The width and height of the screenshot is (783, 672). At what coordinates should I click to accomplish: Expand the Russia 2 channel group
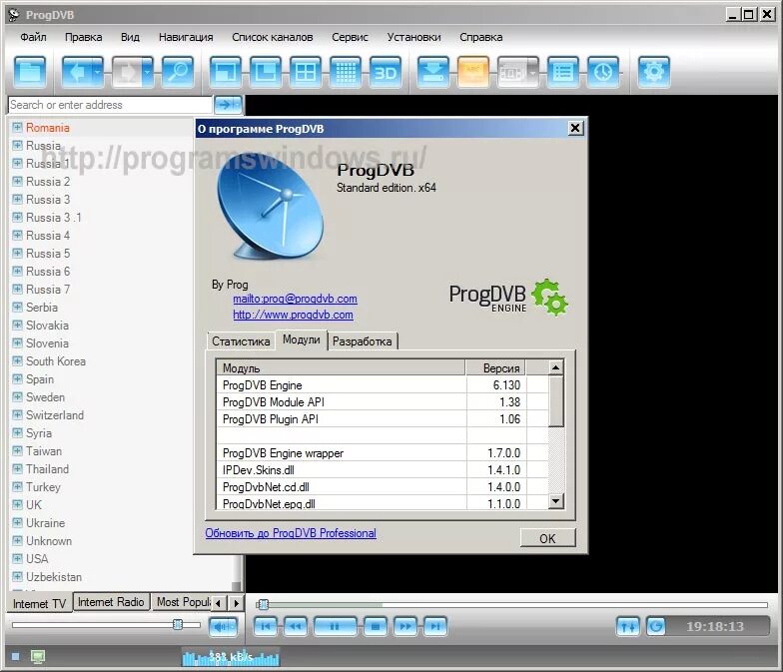click(x=18, y=182)
